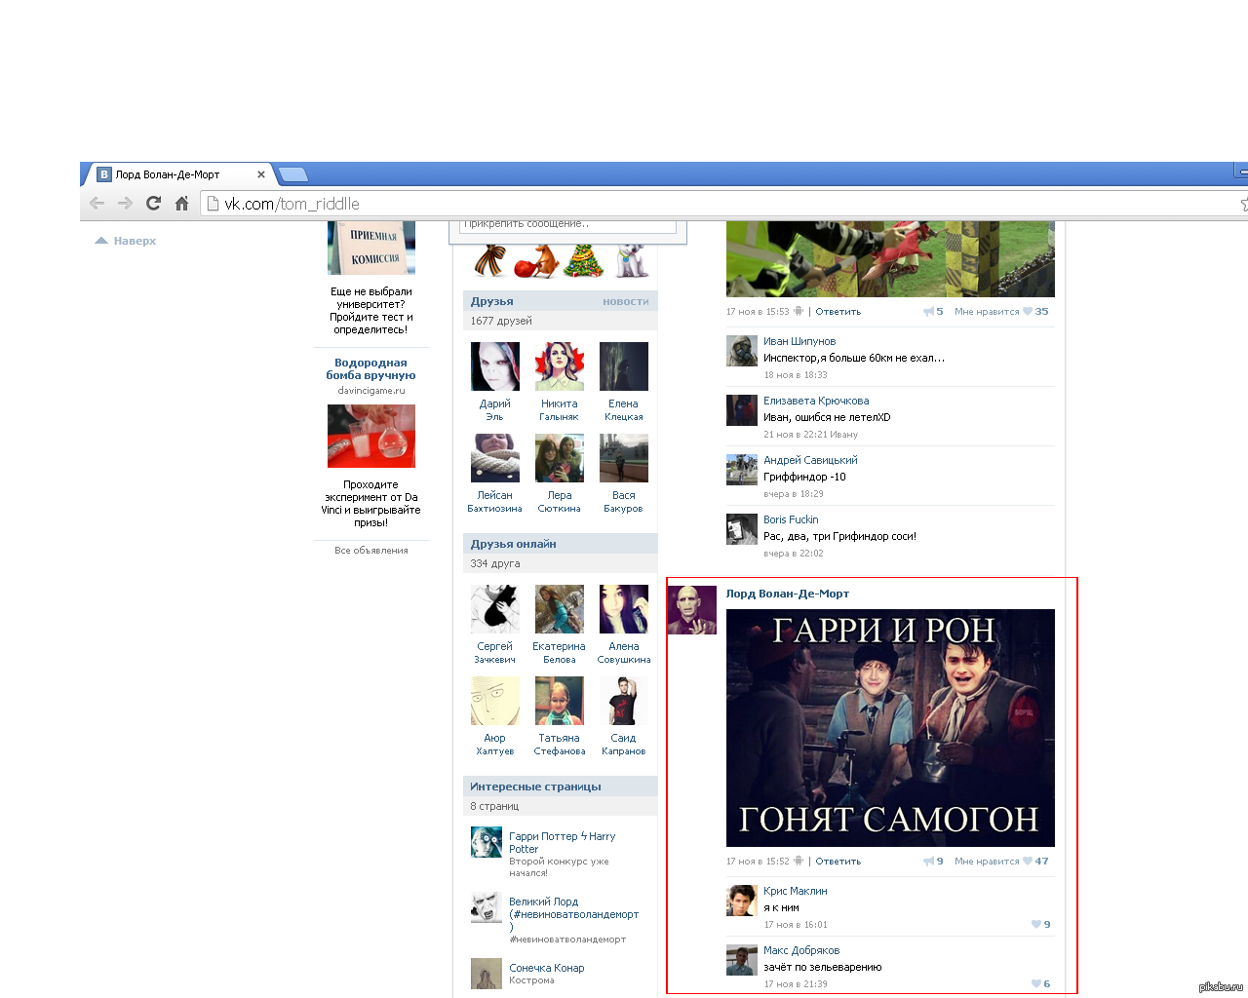Screen dimensions: 1248x998
Task: Open friend Вася Бакуров's avatar
Action: click(624, 458)
